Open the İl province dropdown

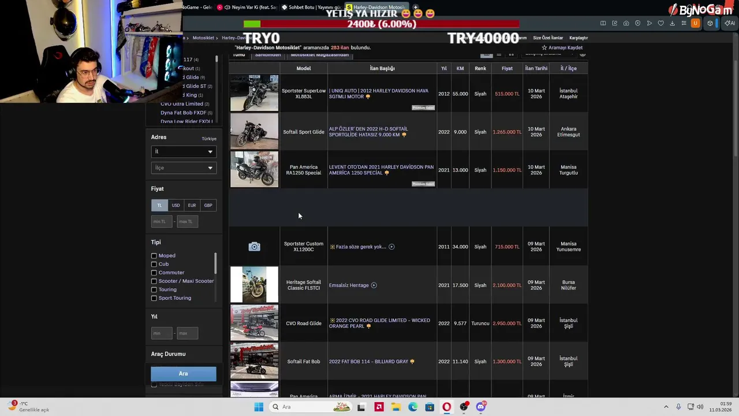[x=184, y=151]
